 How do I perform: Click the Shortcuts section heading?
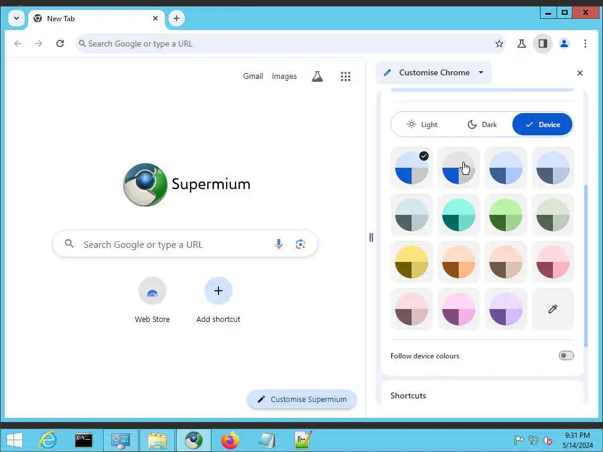(x=408, y=395)
